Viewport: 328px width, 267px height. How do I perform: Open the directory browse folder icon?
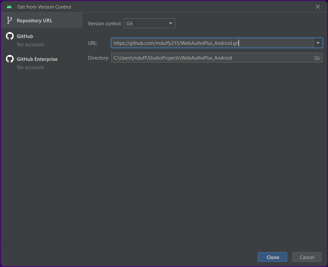point(317,58)
